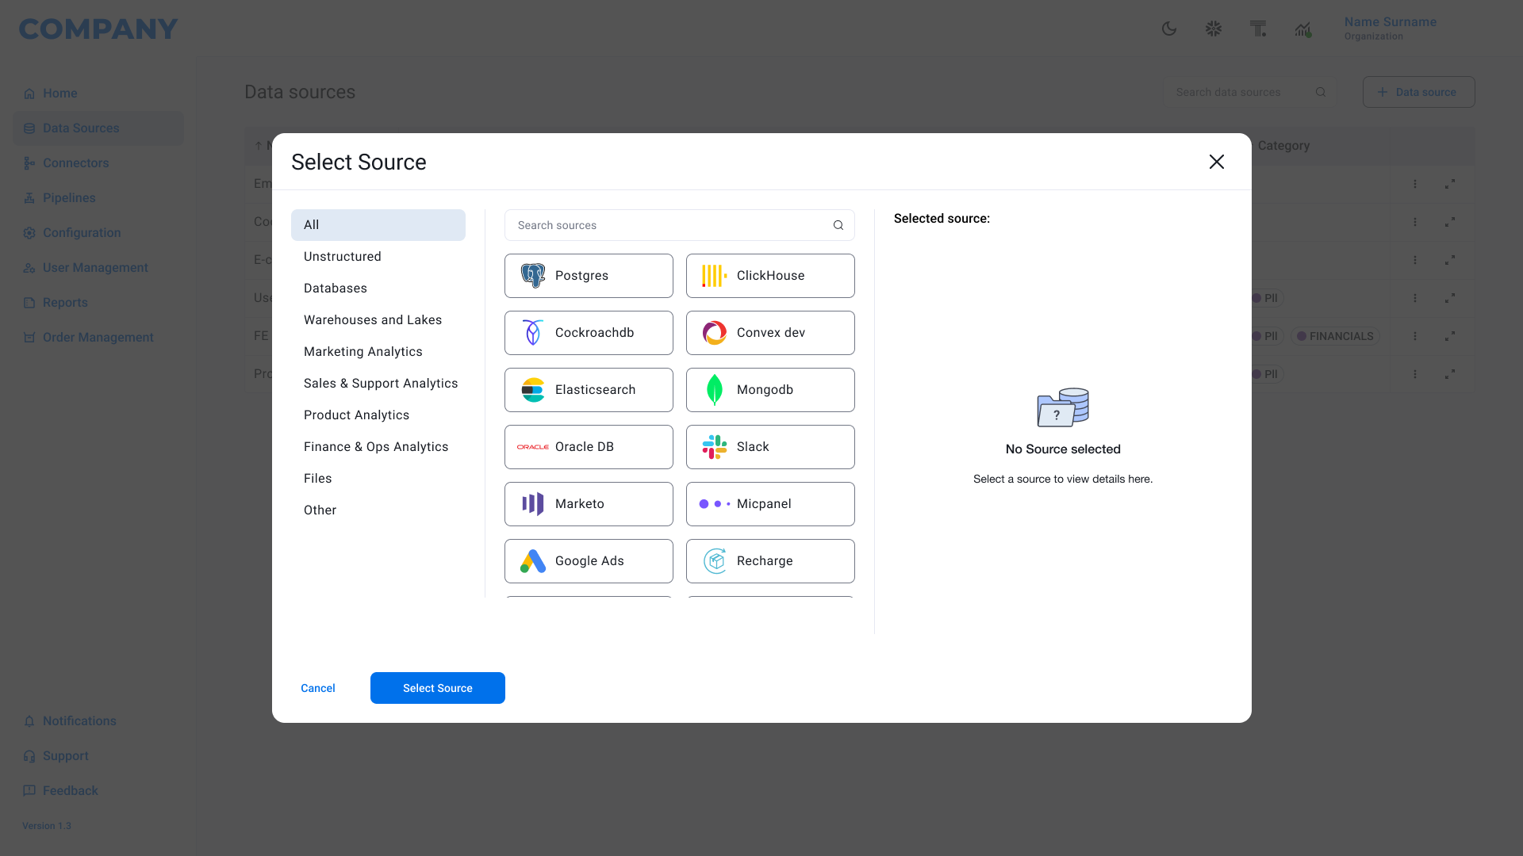Select the Postgres database source

588,275
